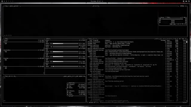The image size is (191, 107).
Task: Toggle net auto scaling option
Action: 69,76
